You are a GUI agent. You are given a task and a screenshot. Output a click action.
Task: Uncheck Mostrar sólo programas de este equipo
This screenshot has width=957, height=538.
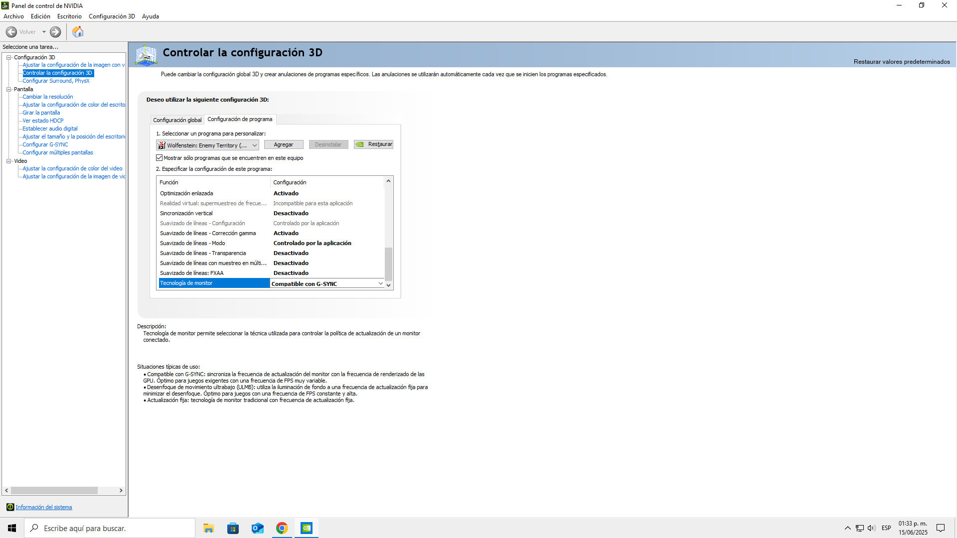tap(159, 158)
